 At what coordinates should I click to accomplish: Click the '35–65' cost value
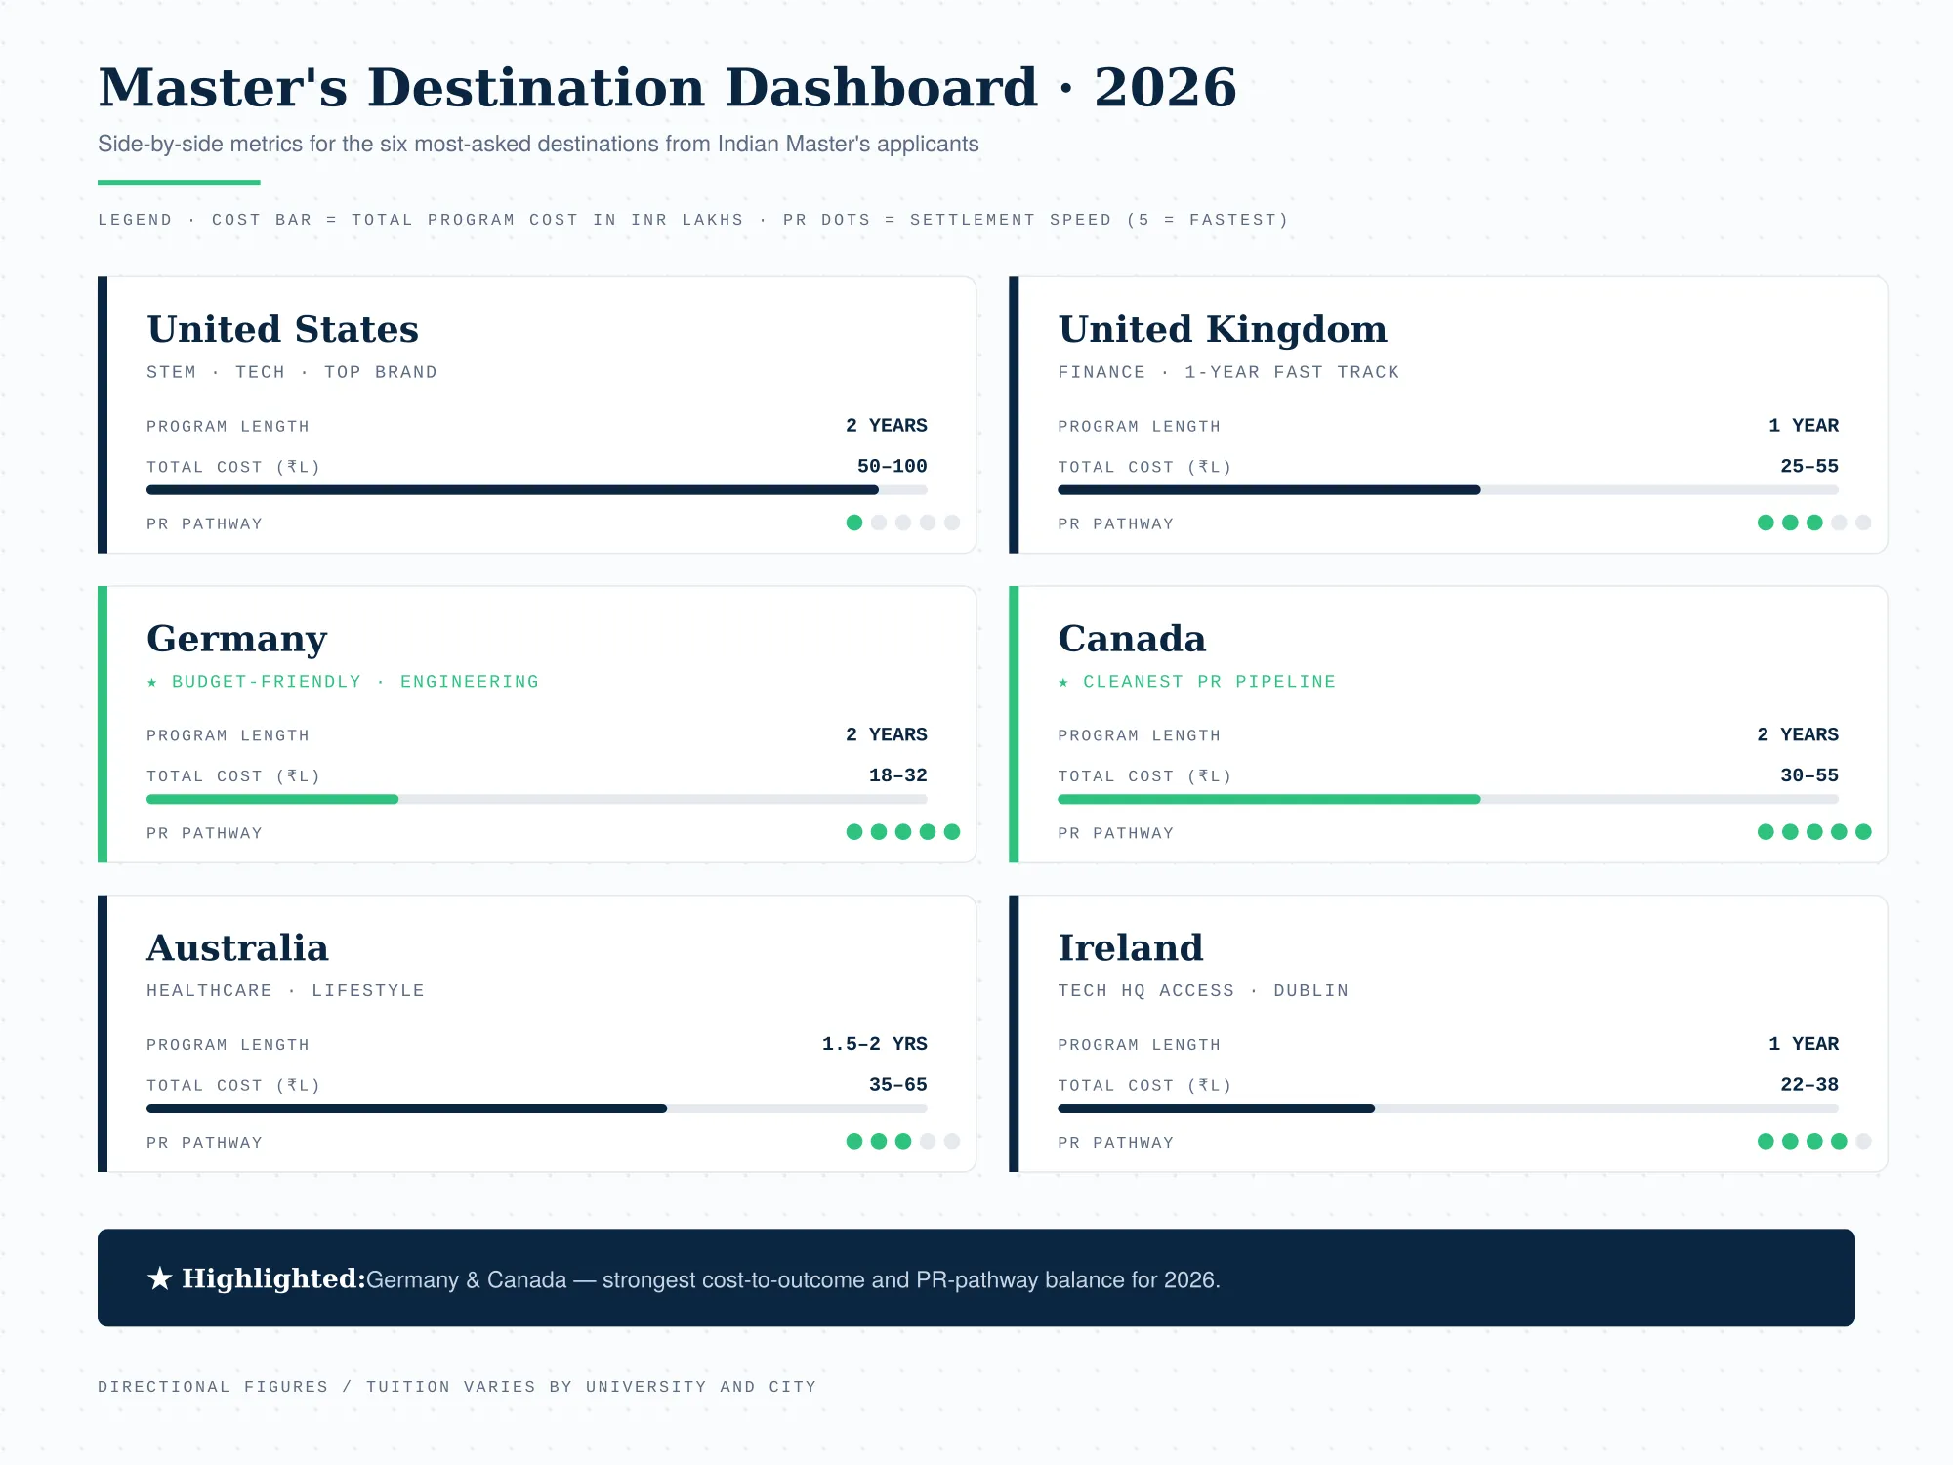[898, 1084]
